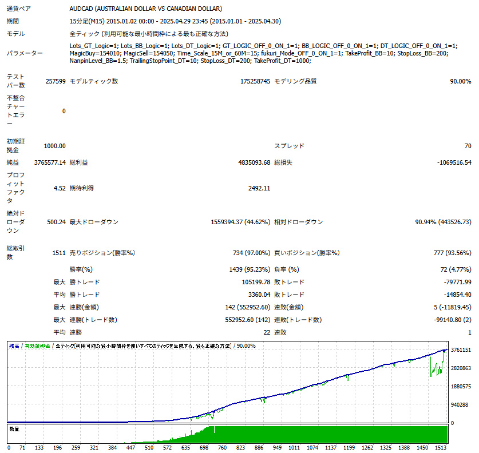The width and height of the screenshot is (479, 453).
Task: Click x-axis trade number 1074
Action: click(312, 447)
